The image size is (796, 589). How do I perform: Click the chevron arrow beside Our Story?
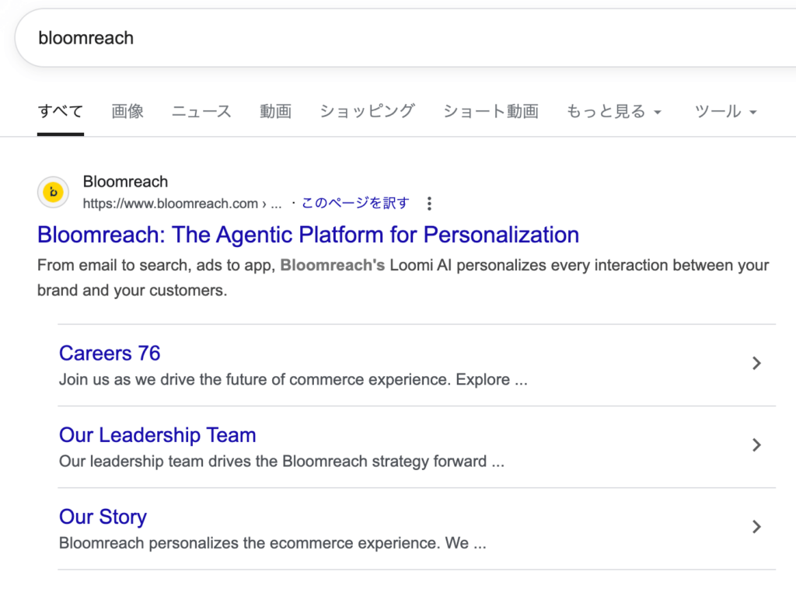[756, 527]
